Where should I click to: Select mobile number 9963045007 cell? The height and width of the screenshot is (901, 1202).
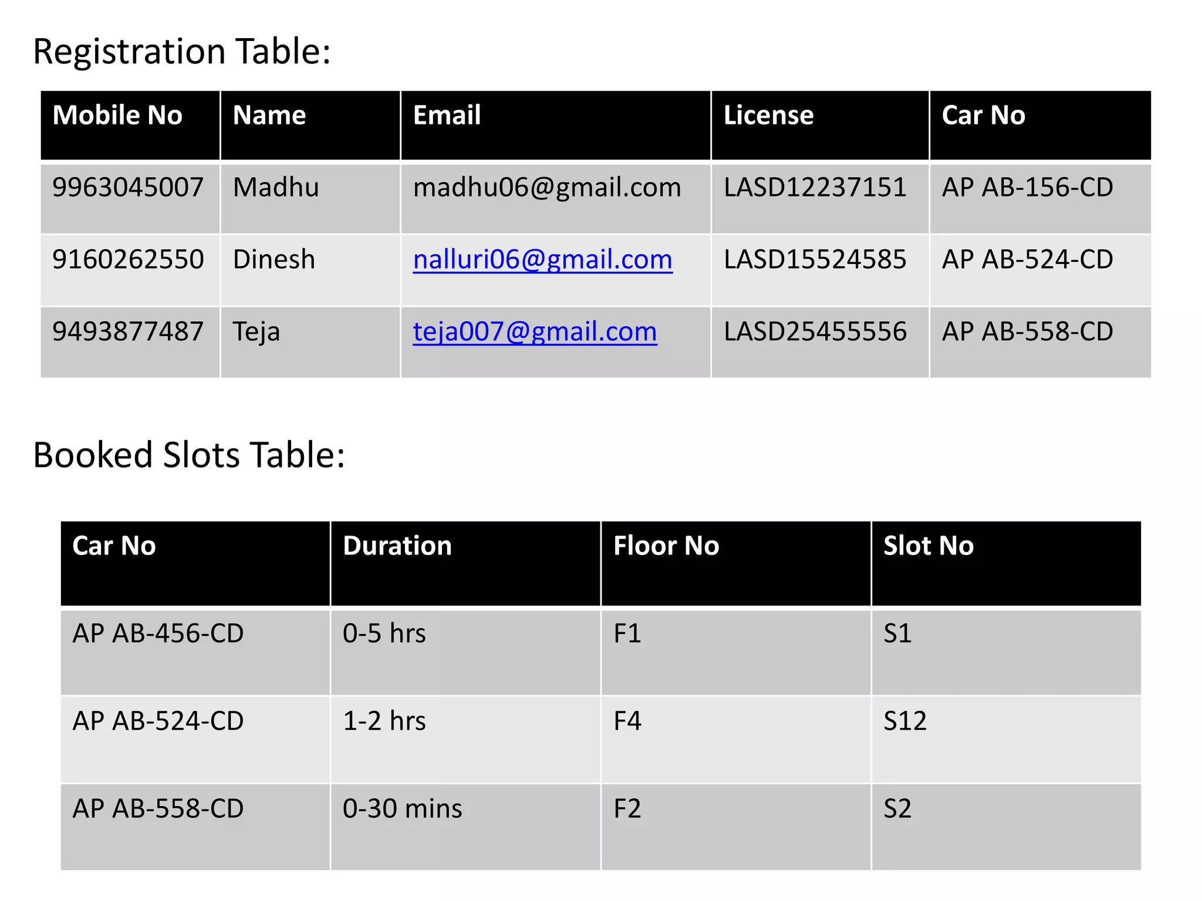point(128,188)
